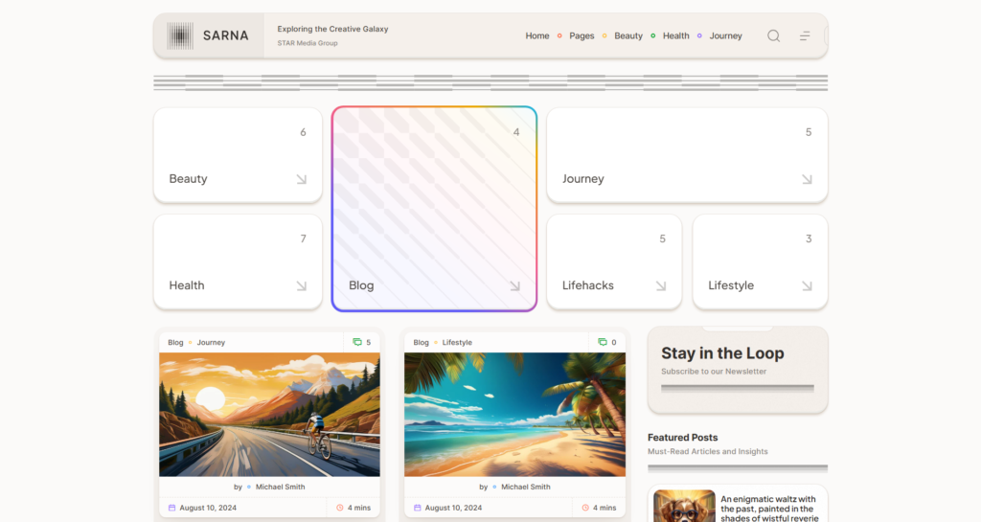Click Exploring the Creative Galaxy tagline
The height and width of the screenshot is (522, 981).
[x=332, y=29]
